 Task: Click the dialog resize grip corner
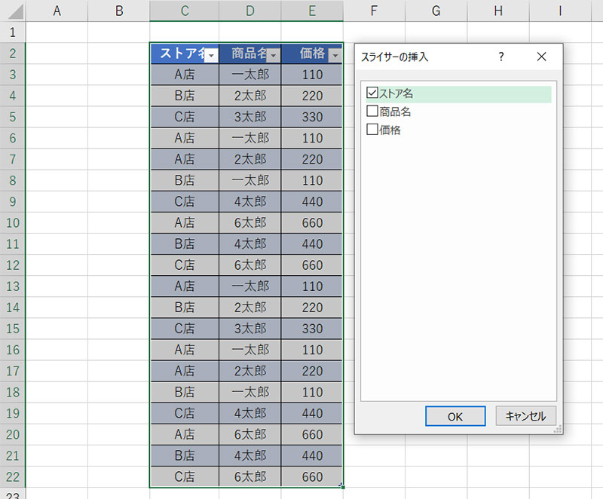coord(559,430)
